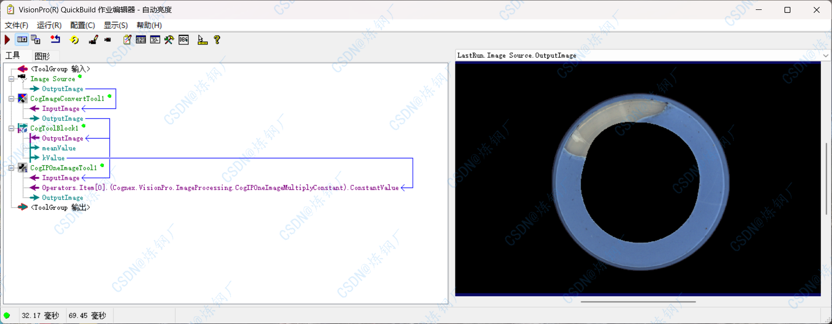
Task: Open the 文件(F) menu
Action: pyautogui.click(x=16, y=25)
